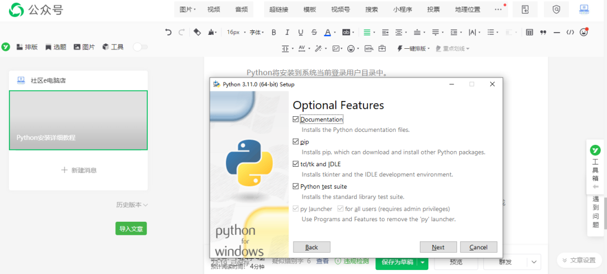Click the format painter brush icon

pos(211,33)
